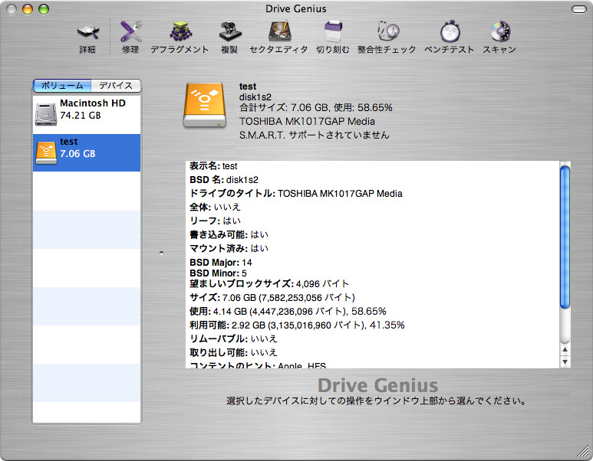Open the デフラグメント defragment tool
Image resolution: width=593 pixels, height=461 pixels.
[x=180, y=31]
